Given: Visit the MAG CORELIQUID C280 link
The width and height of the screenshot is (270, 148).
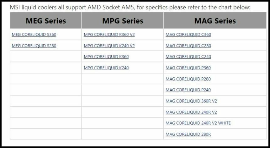Looking at the screenshot, I should pyautogui.click(x=188, y=45).
